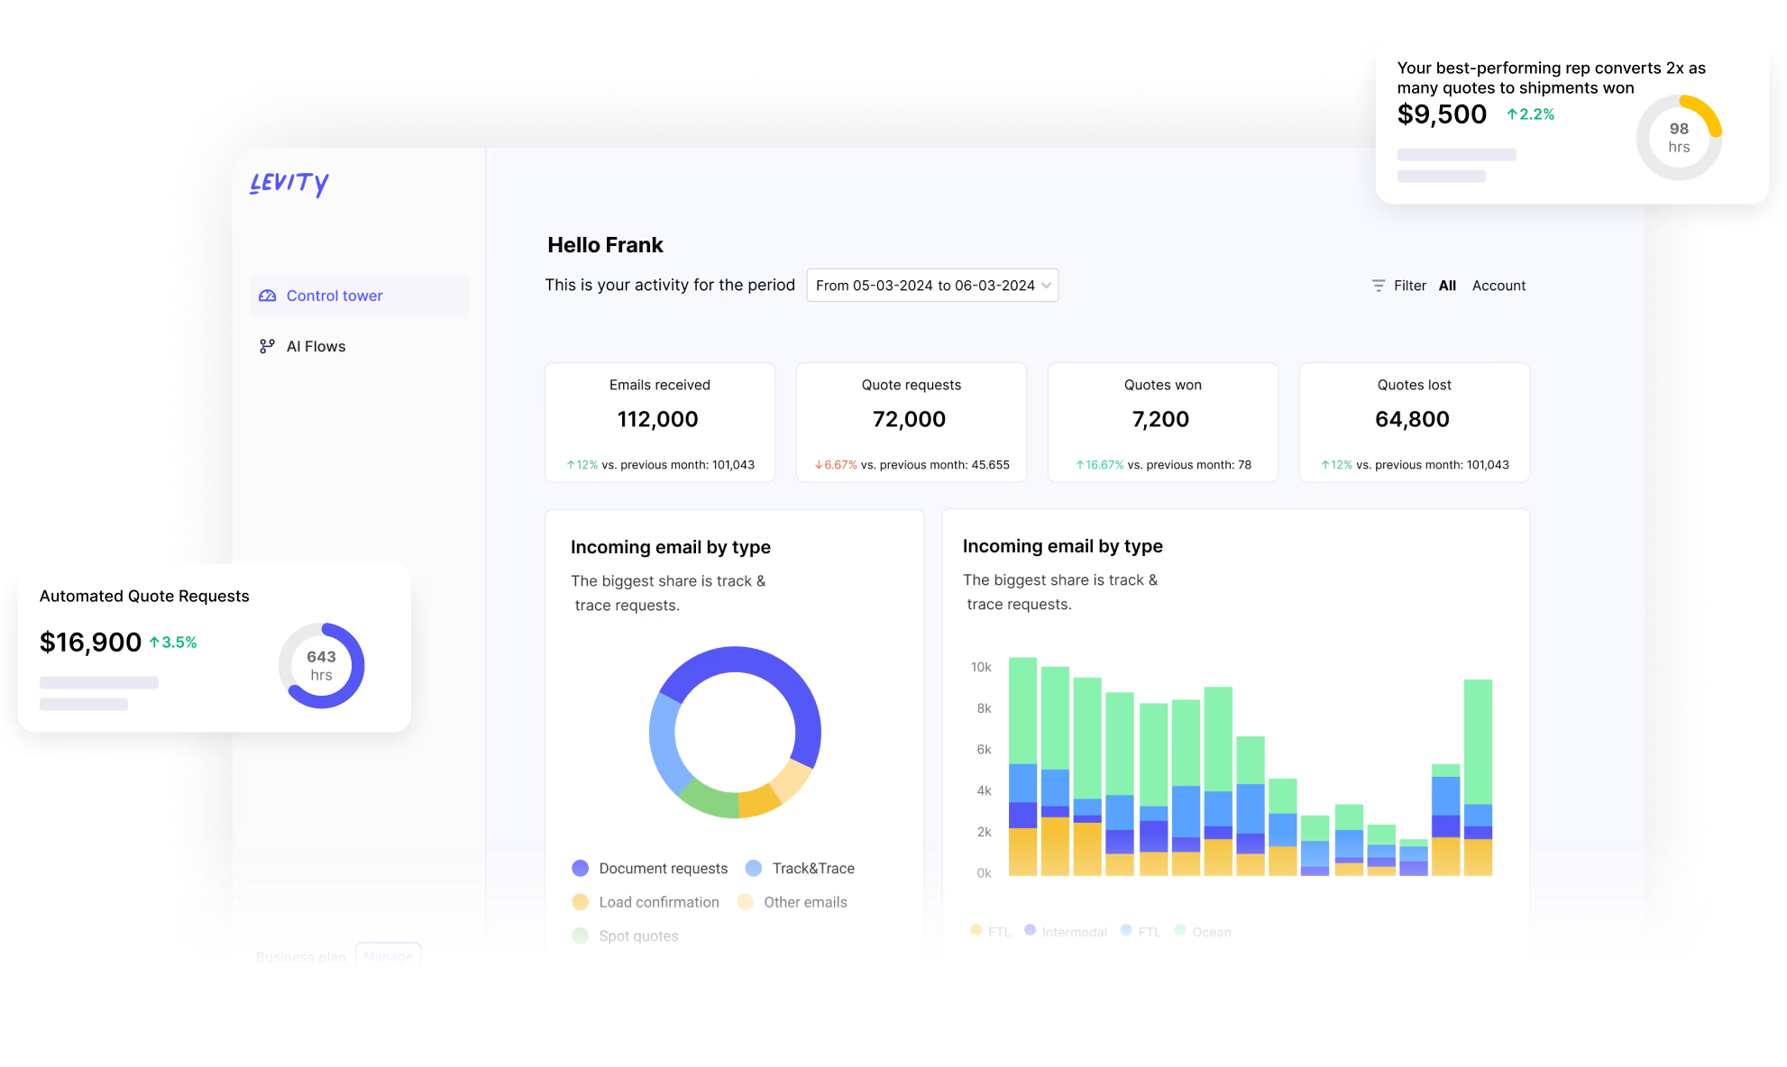The width and height of the screenshot is (1787, 1067).
Task: Click the Control tower gauge icon
Action: (268, 296)
